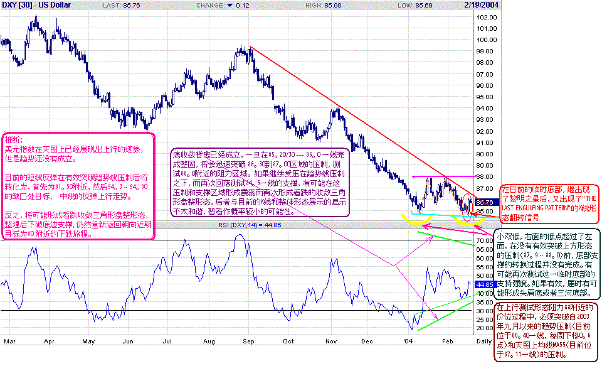Click the 91.00 price axis label
This screenshot has width=602, height=371.
pos(485,142)
